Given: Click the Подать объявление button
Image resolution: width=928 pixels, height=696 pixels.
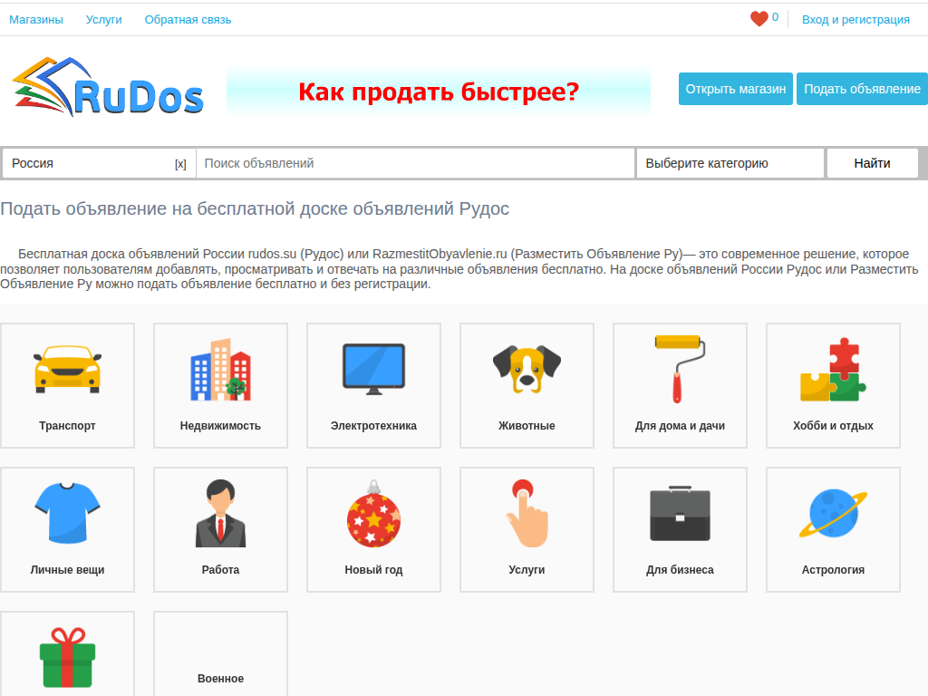Looking at the screenshot, I should [x=862, y=88].
